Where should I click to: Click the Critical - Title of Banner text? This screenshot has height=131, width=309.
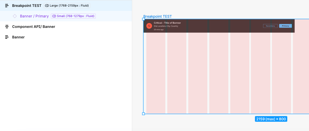[x=167, y=23]
